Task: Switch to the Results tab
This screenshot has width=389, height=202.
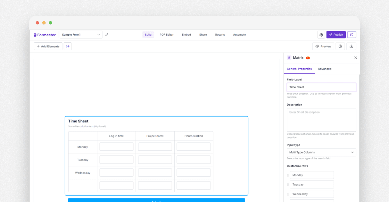Action: pyautogui.click(x=220, y=35)
